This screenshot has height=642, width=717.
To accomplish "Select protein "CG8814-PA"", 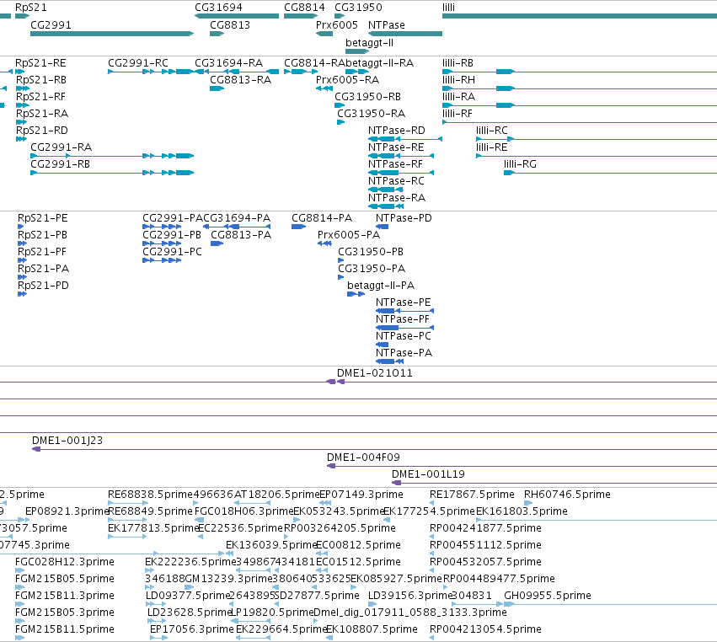I will [322, 218].
